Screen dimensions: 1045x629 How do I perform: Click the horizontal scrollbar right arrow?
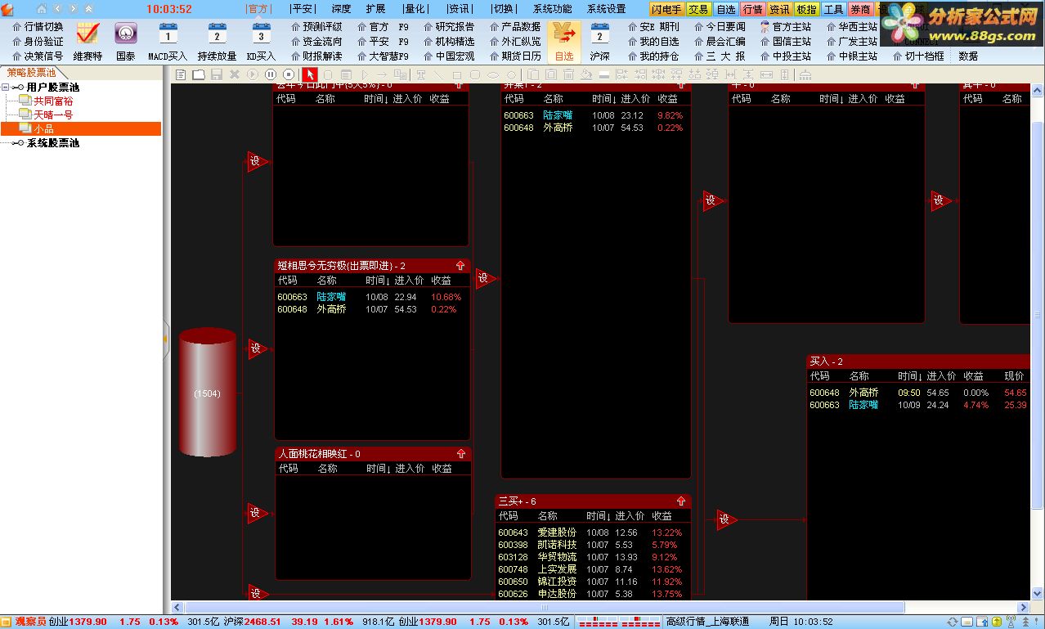point(1022,608)
